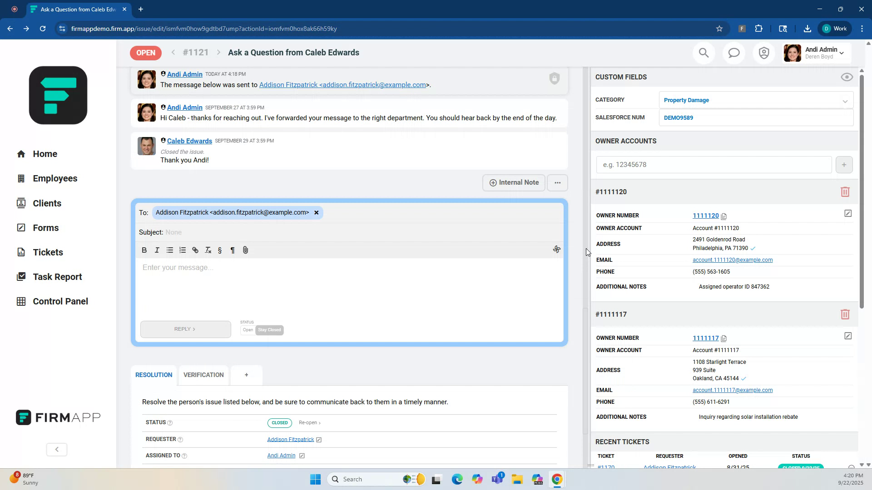This screenshot has width=872, height=490.
Task: Open Tickets from the left sidebar
Action: tap(48, 252)
